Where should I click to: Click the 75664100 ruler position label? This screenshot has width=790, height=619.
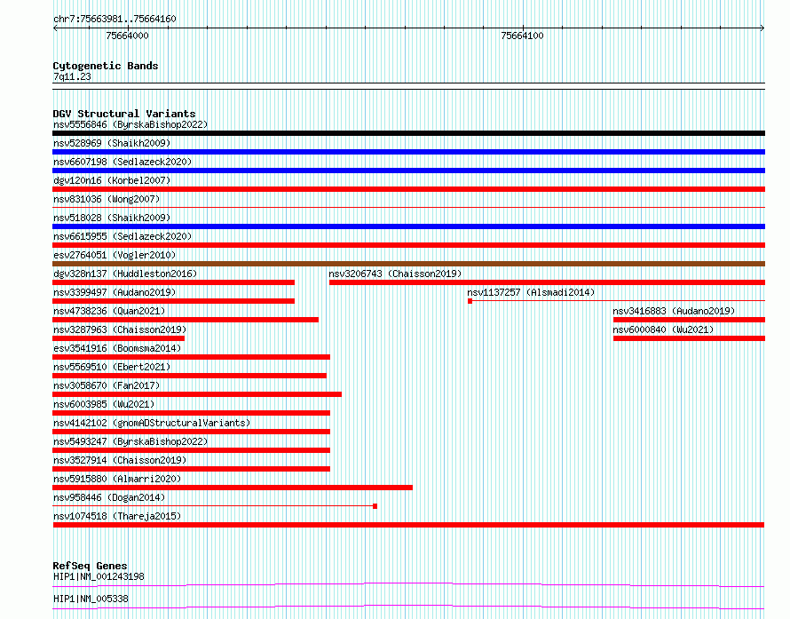pos(522,36)
